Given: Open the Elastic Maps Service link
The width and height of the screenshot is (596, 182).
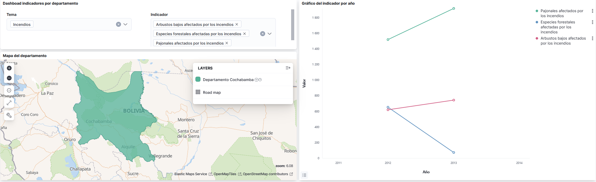Looking at the screenshot, I should 190,174.
